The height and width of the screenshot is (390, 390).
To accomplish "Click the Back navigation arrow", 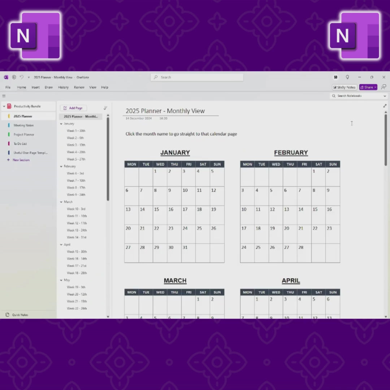I will point(14,77).
